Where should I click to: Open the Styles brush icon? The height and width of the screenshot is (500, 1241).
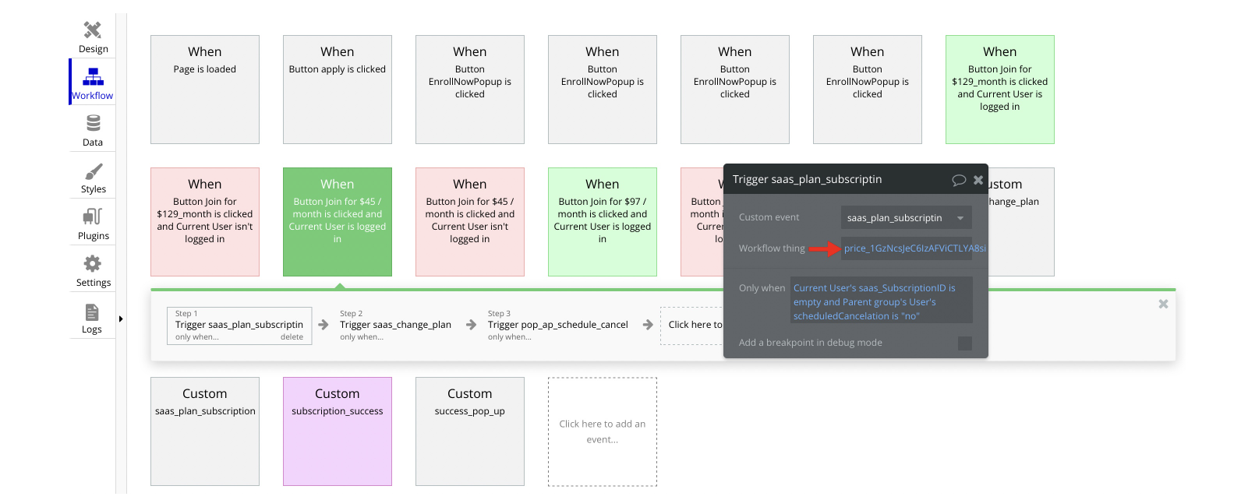pyautogui.click(x=93, y=171)
